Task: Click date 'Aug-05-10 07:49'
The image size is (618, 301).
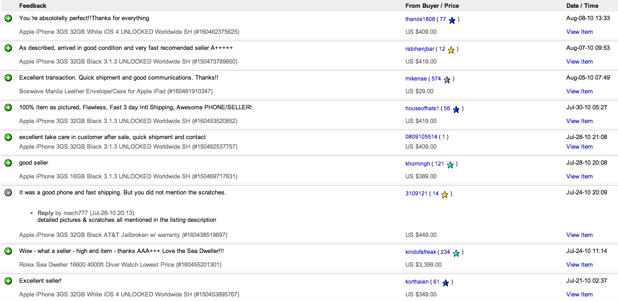Action: (588, 78)
